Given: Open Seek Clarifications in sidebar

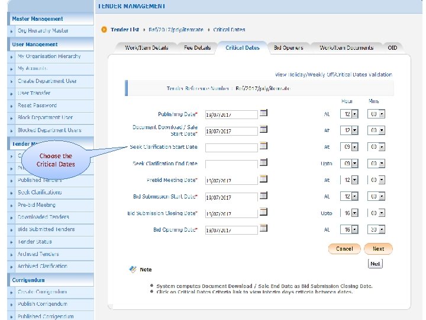Looking at the screenshot, I should pyautogui.click(x=40, y=193).
